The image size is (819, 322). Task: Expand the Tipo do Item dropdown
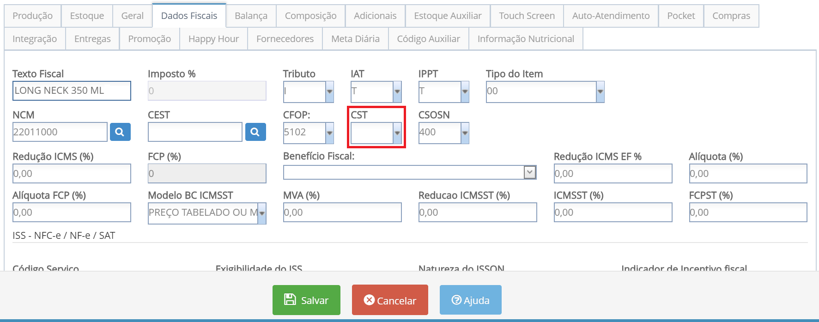click(x=600, y=91)
